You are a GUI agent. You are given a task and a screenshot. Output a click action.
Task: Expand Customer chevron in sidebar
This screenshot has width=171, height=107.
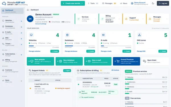pos(13,70)
